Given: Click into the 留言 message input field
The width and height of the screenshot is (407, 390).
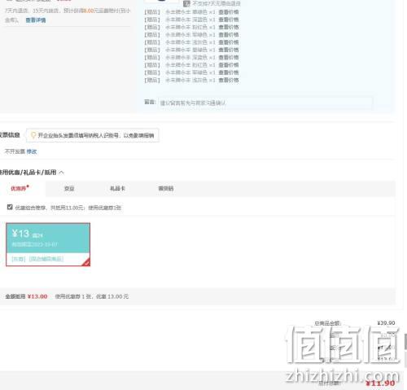Looking at the screenshot, I should tap(265, 103).
